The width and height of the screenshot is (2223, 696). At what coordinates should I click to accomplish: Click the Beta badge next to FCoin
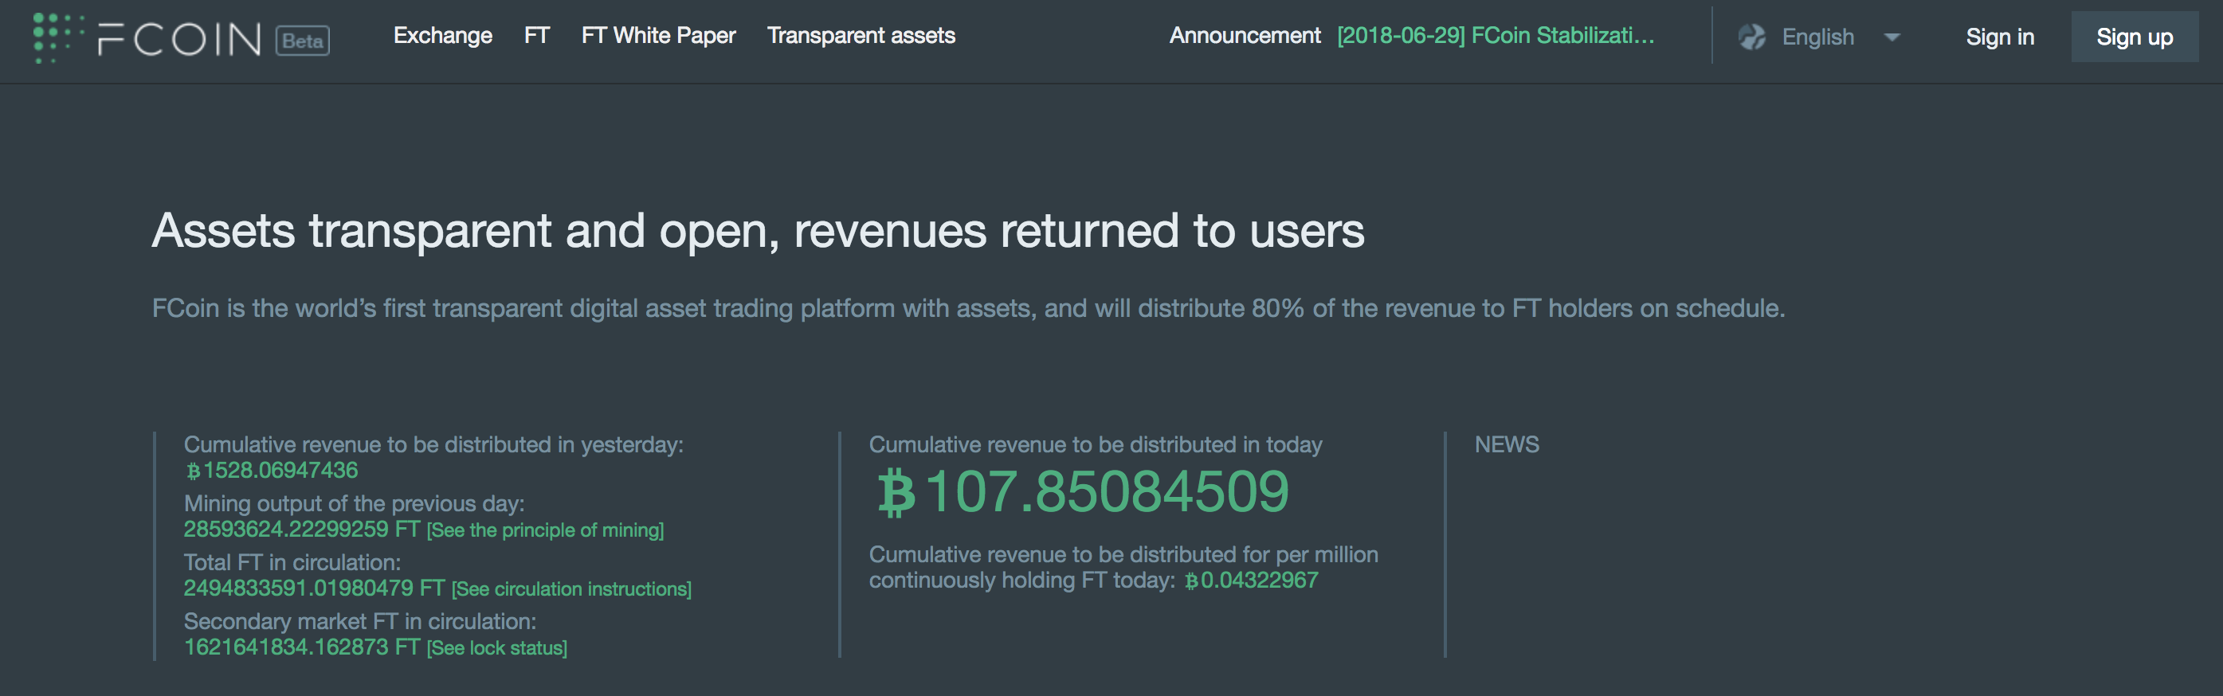coord(303,41)
